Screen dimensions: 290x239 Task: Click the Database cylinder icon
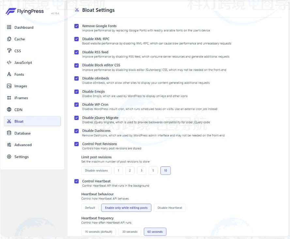(9, 133)
